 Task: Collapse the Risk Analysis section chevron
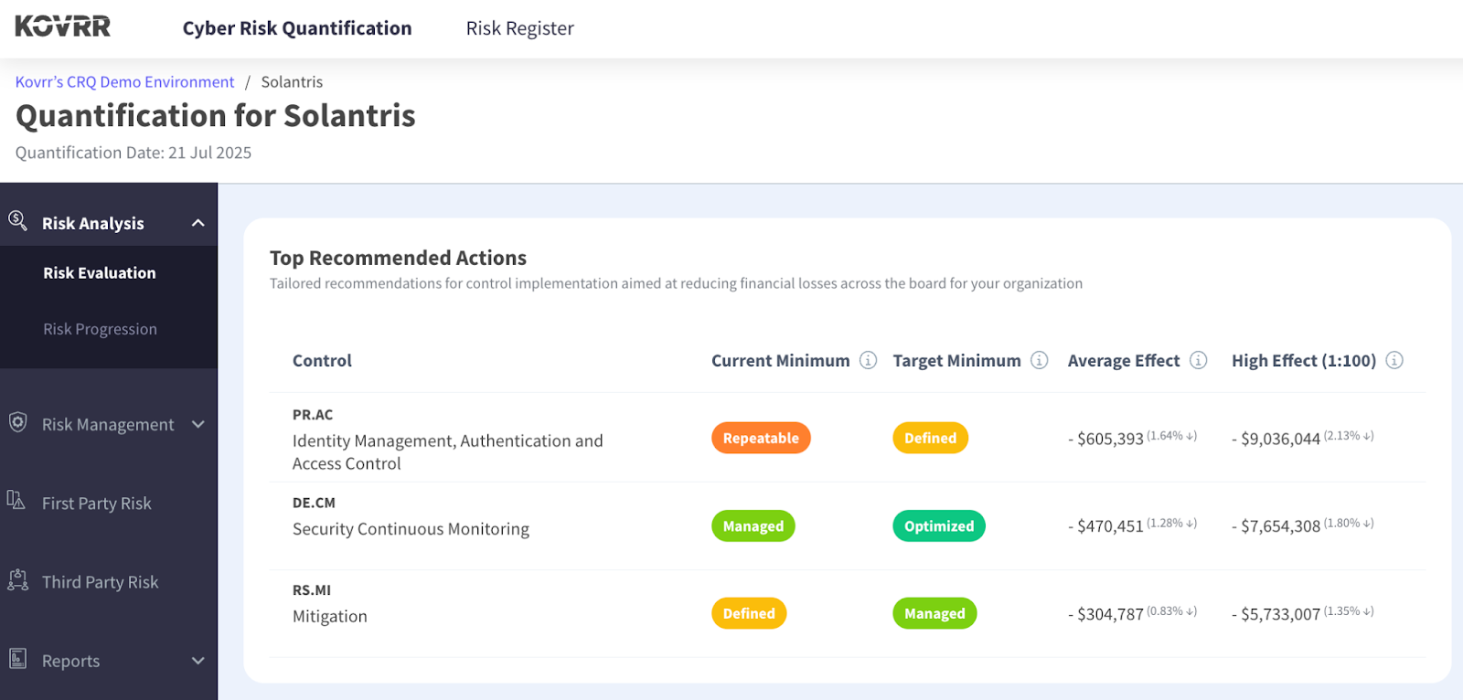pos(198,223)
